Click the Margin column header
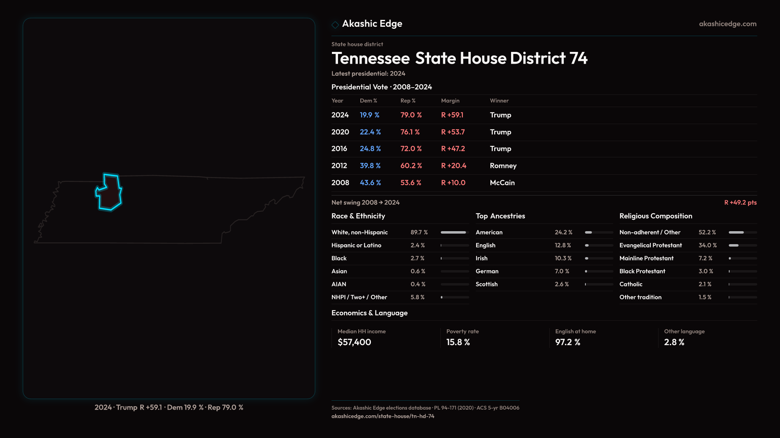The image size is (780, 438). pos(450,101)
